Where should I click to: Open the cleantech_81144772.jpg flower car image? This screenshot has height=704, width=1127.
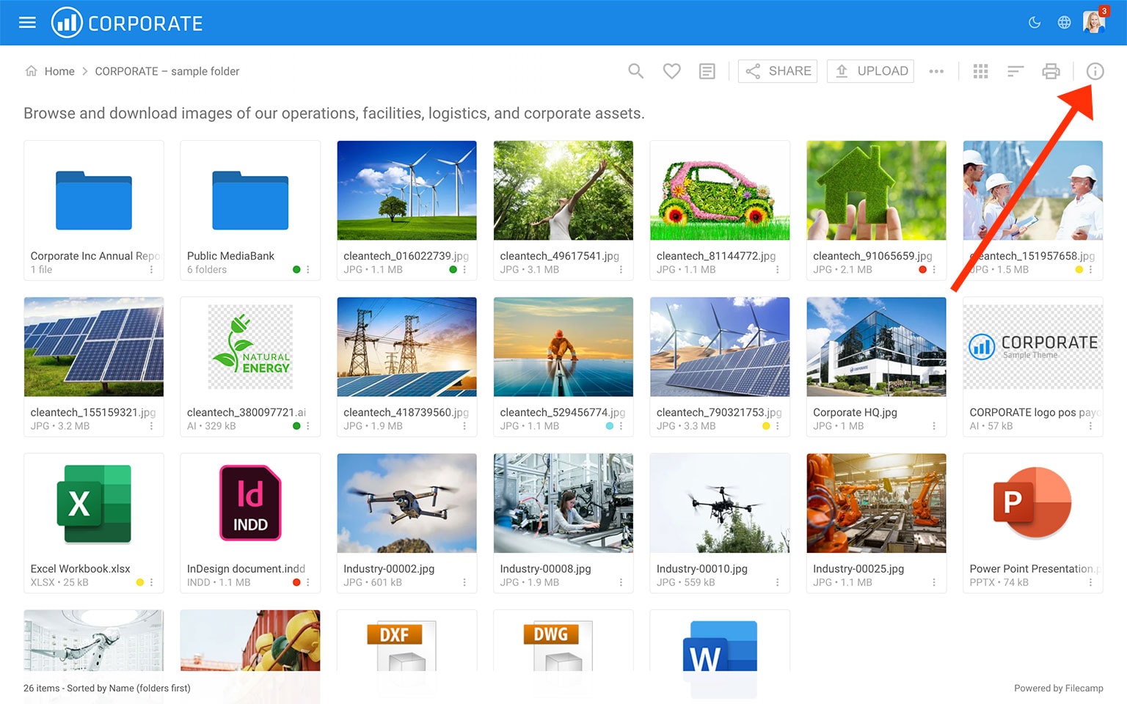click(720, 191)
